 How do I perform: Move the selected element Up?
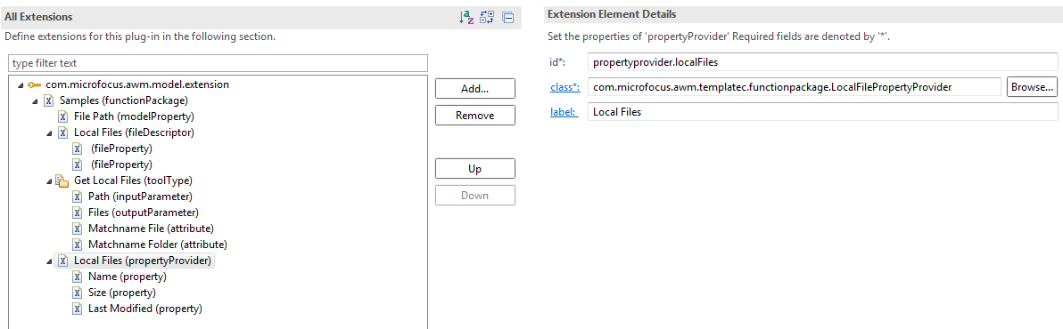[475, 169]
